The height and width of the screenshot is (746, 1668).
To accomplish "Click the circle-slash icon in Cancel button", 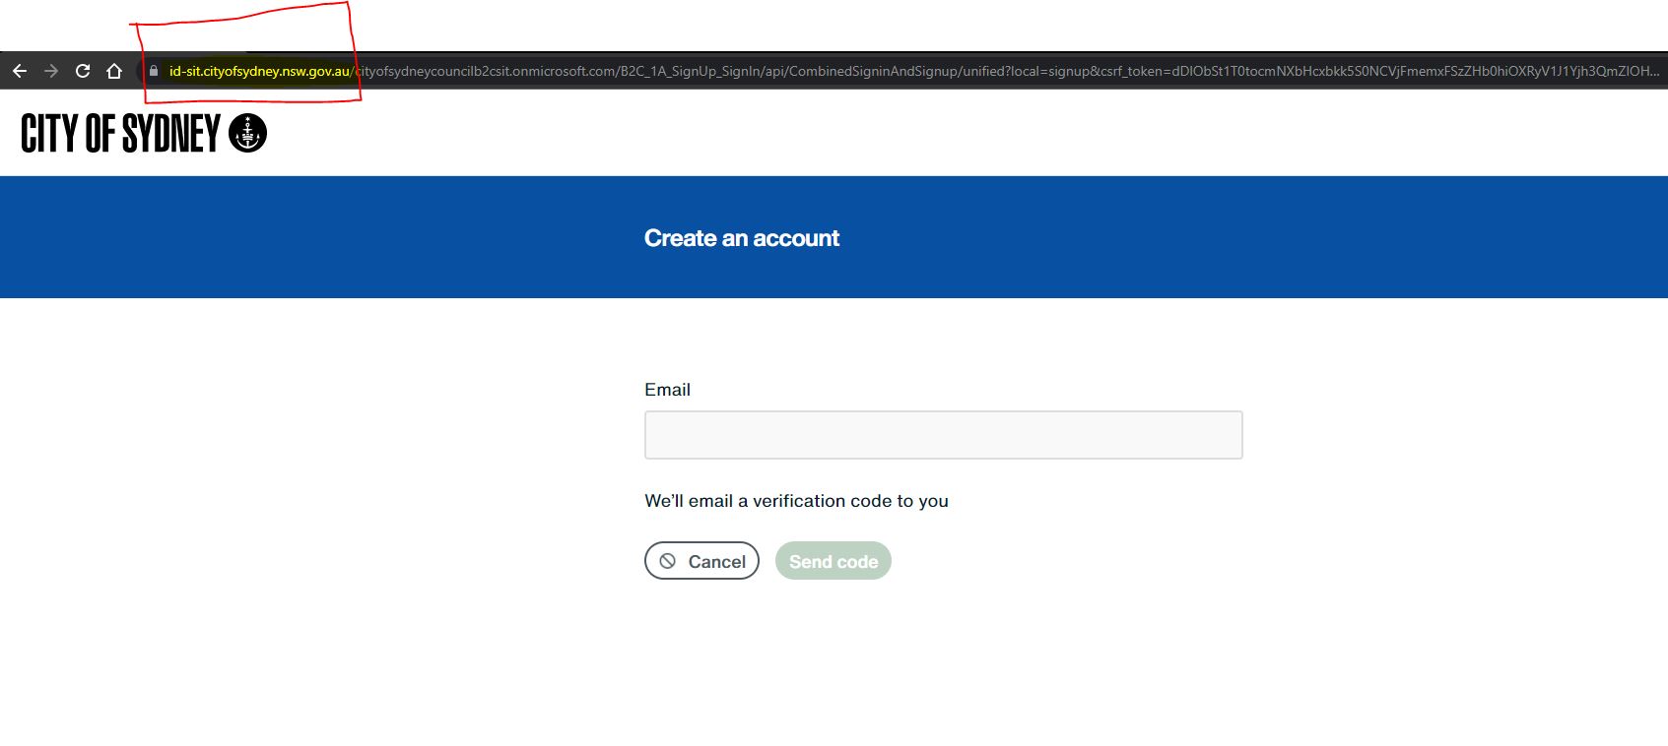I will (x=668, y=561).
